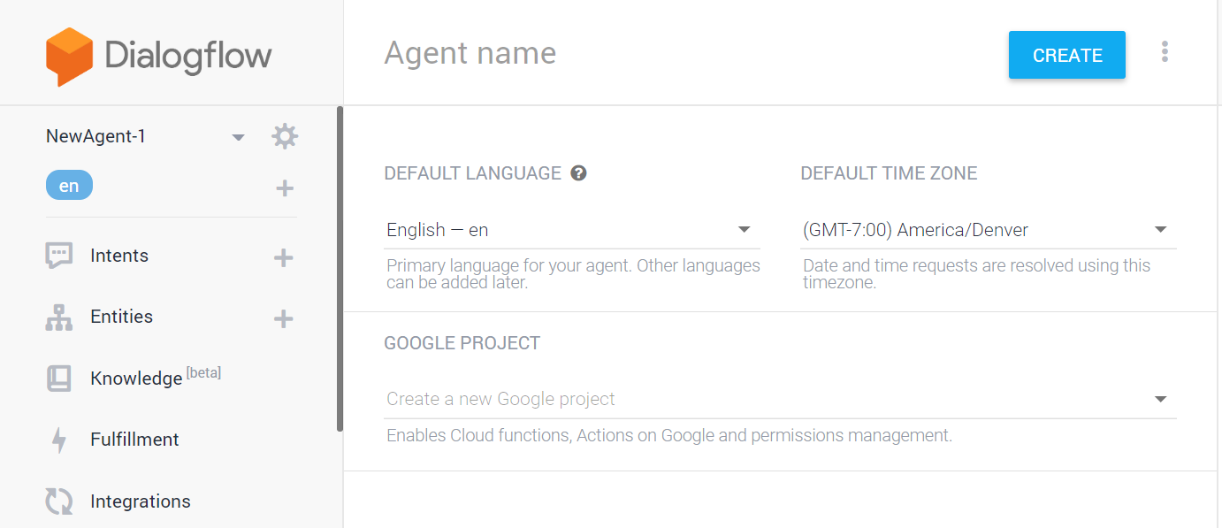Click the Integrations sync arrows icon
Screen dimensions: 1222x528
click(58, 501)
